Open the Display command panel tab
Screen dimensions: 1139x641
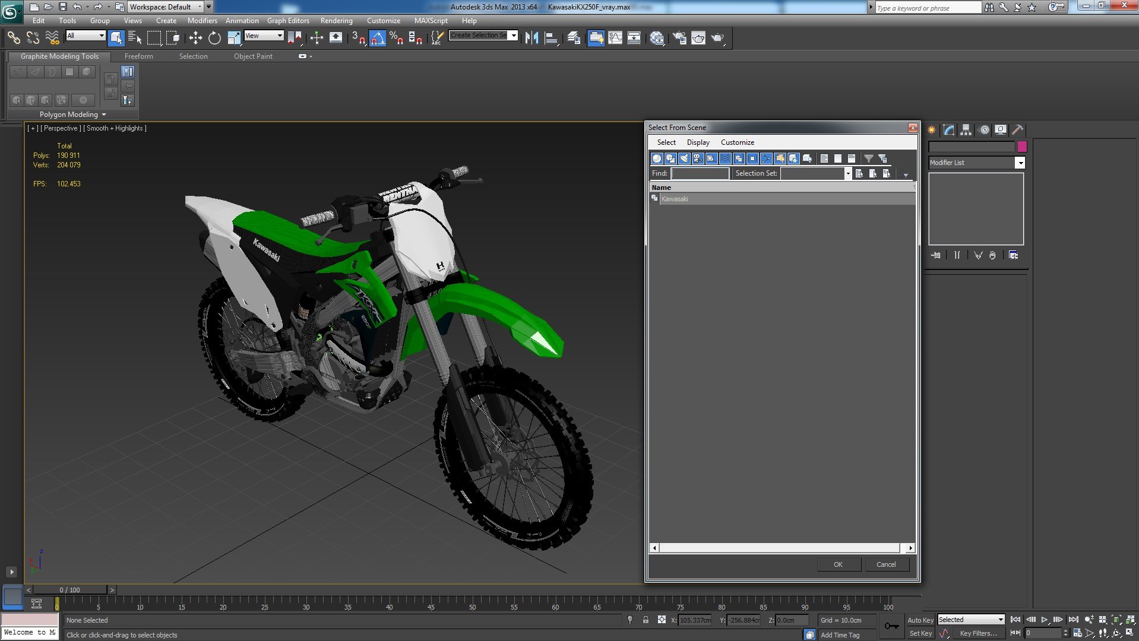1001,130
